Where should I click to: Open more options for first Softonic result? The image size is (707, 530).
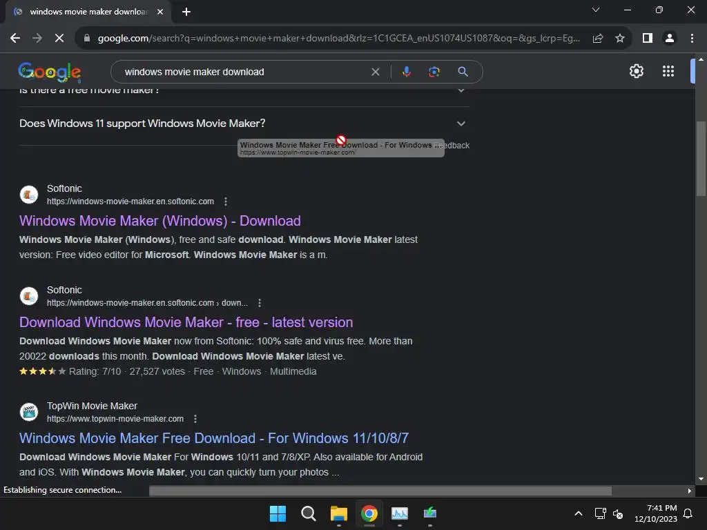point(226,202)
